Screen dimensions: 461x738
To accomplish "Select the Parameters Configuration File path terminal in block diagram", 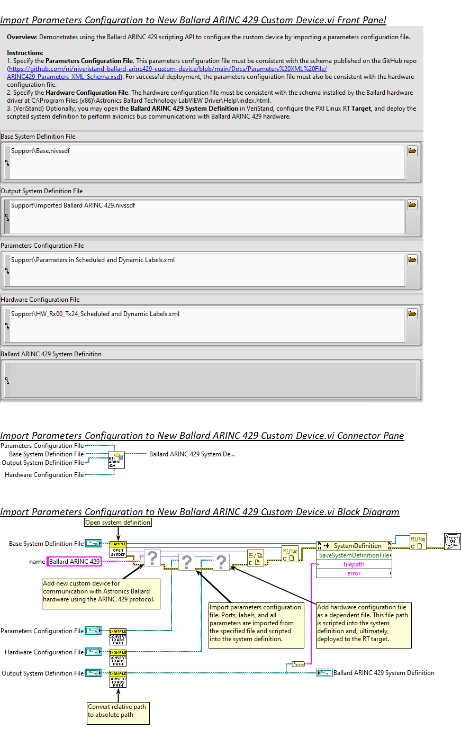I will (93, 631).
